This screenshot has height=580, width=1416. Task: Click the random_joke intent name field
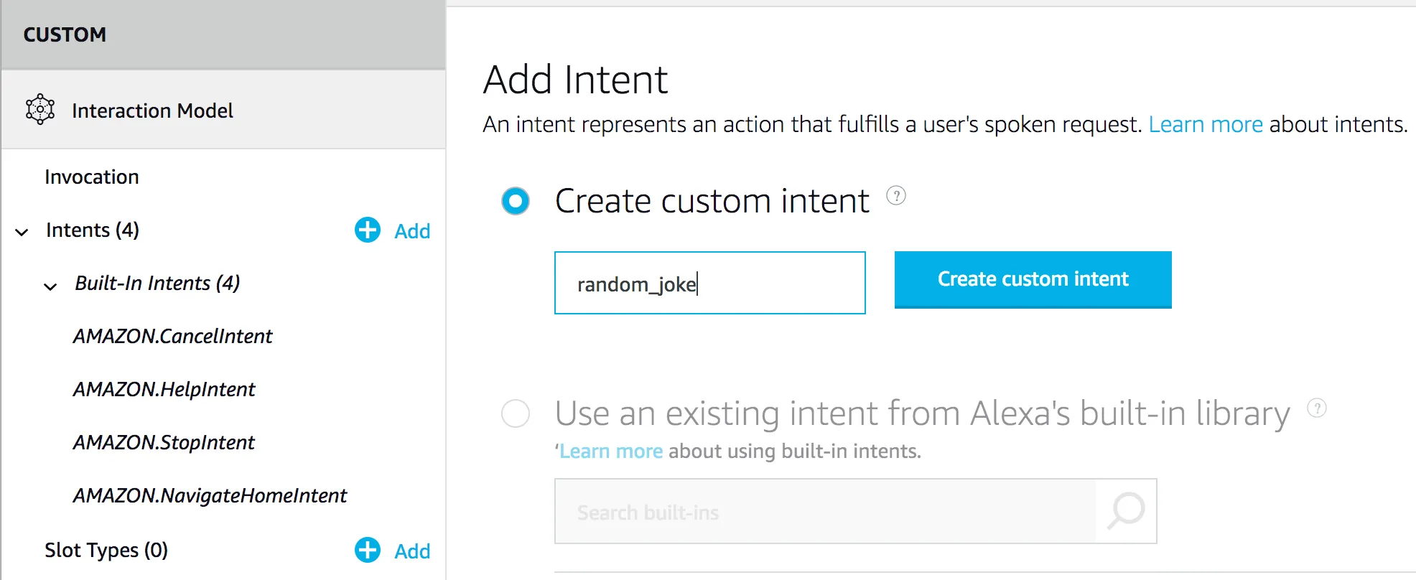[x=710, y=283]
